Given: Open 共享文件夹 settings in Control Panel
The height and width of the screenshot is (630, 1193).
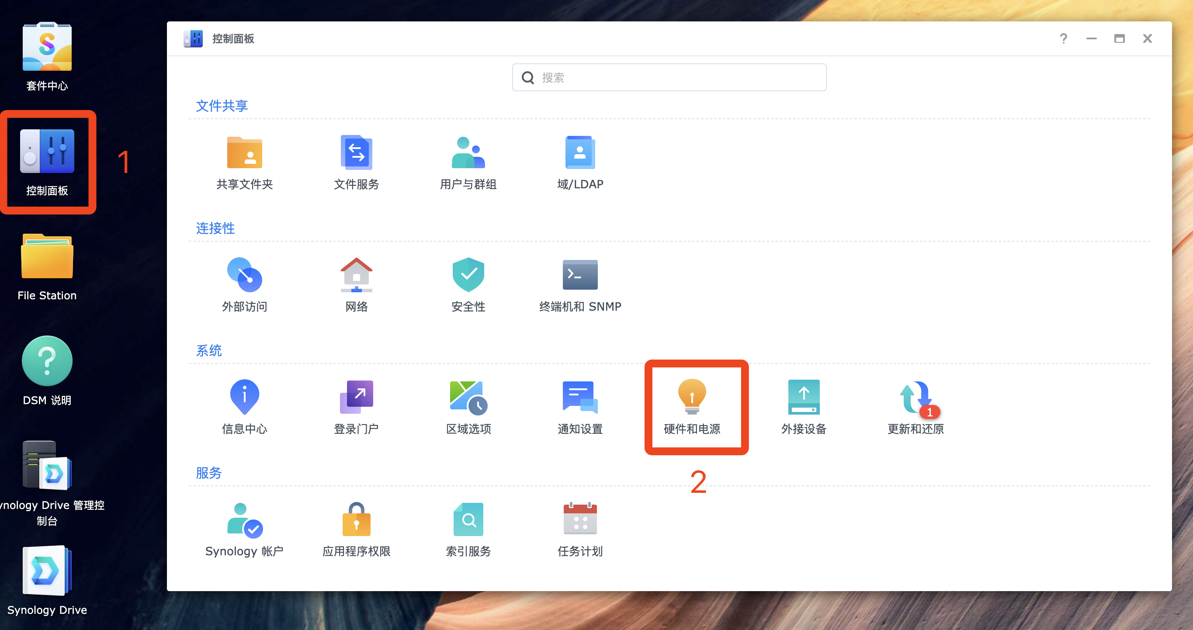Looking at the screenshot, I should coord(245,162).
